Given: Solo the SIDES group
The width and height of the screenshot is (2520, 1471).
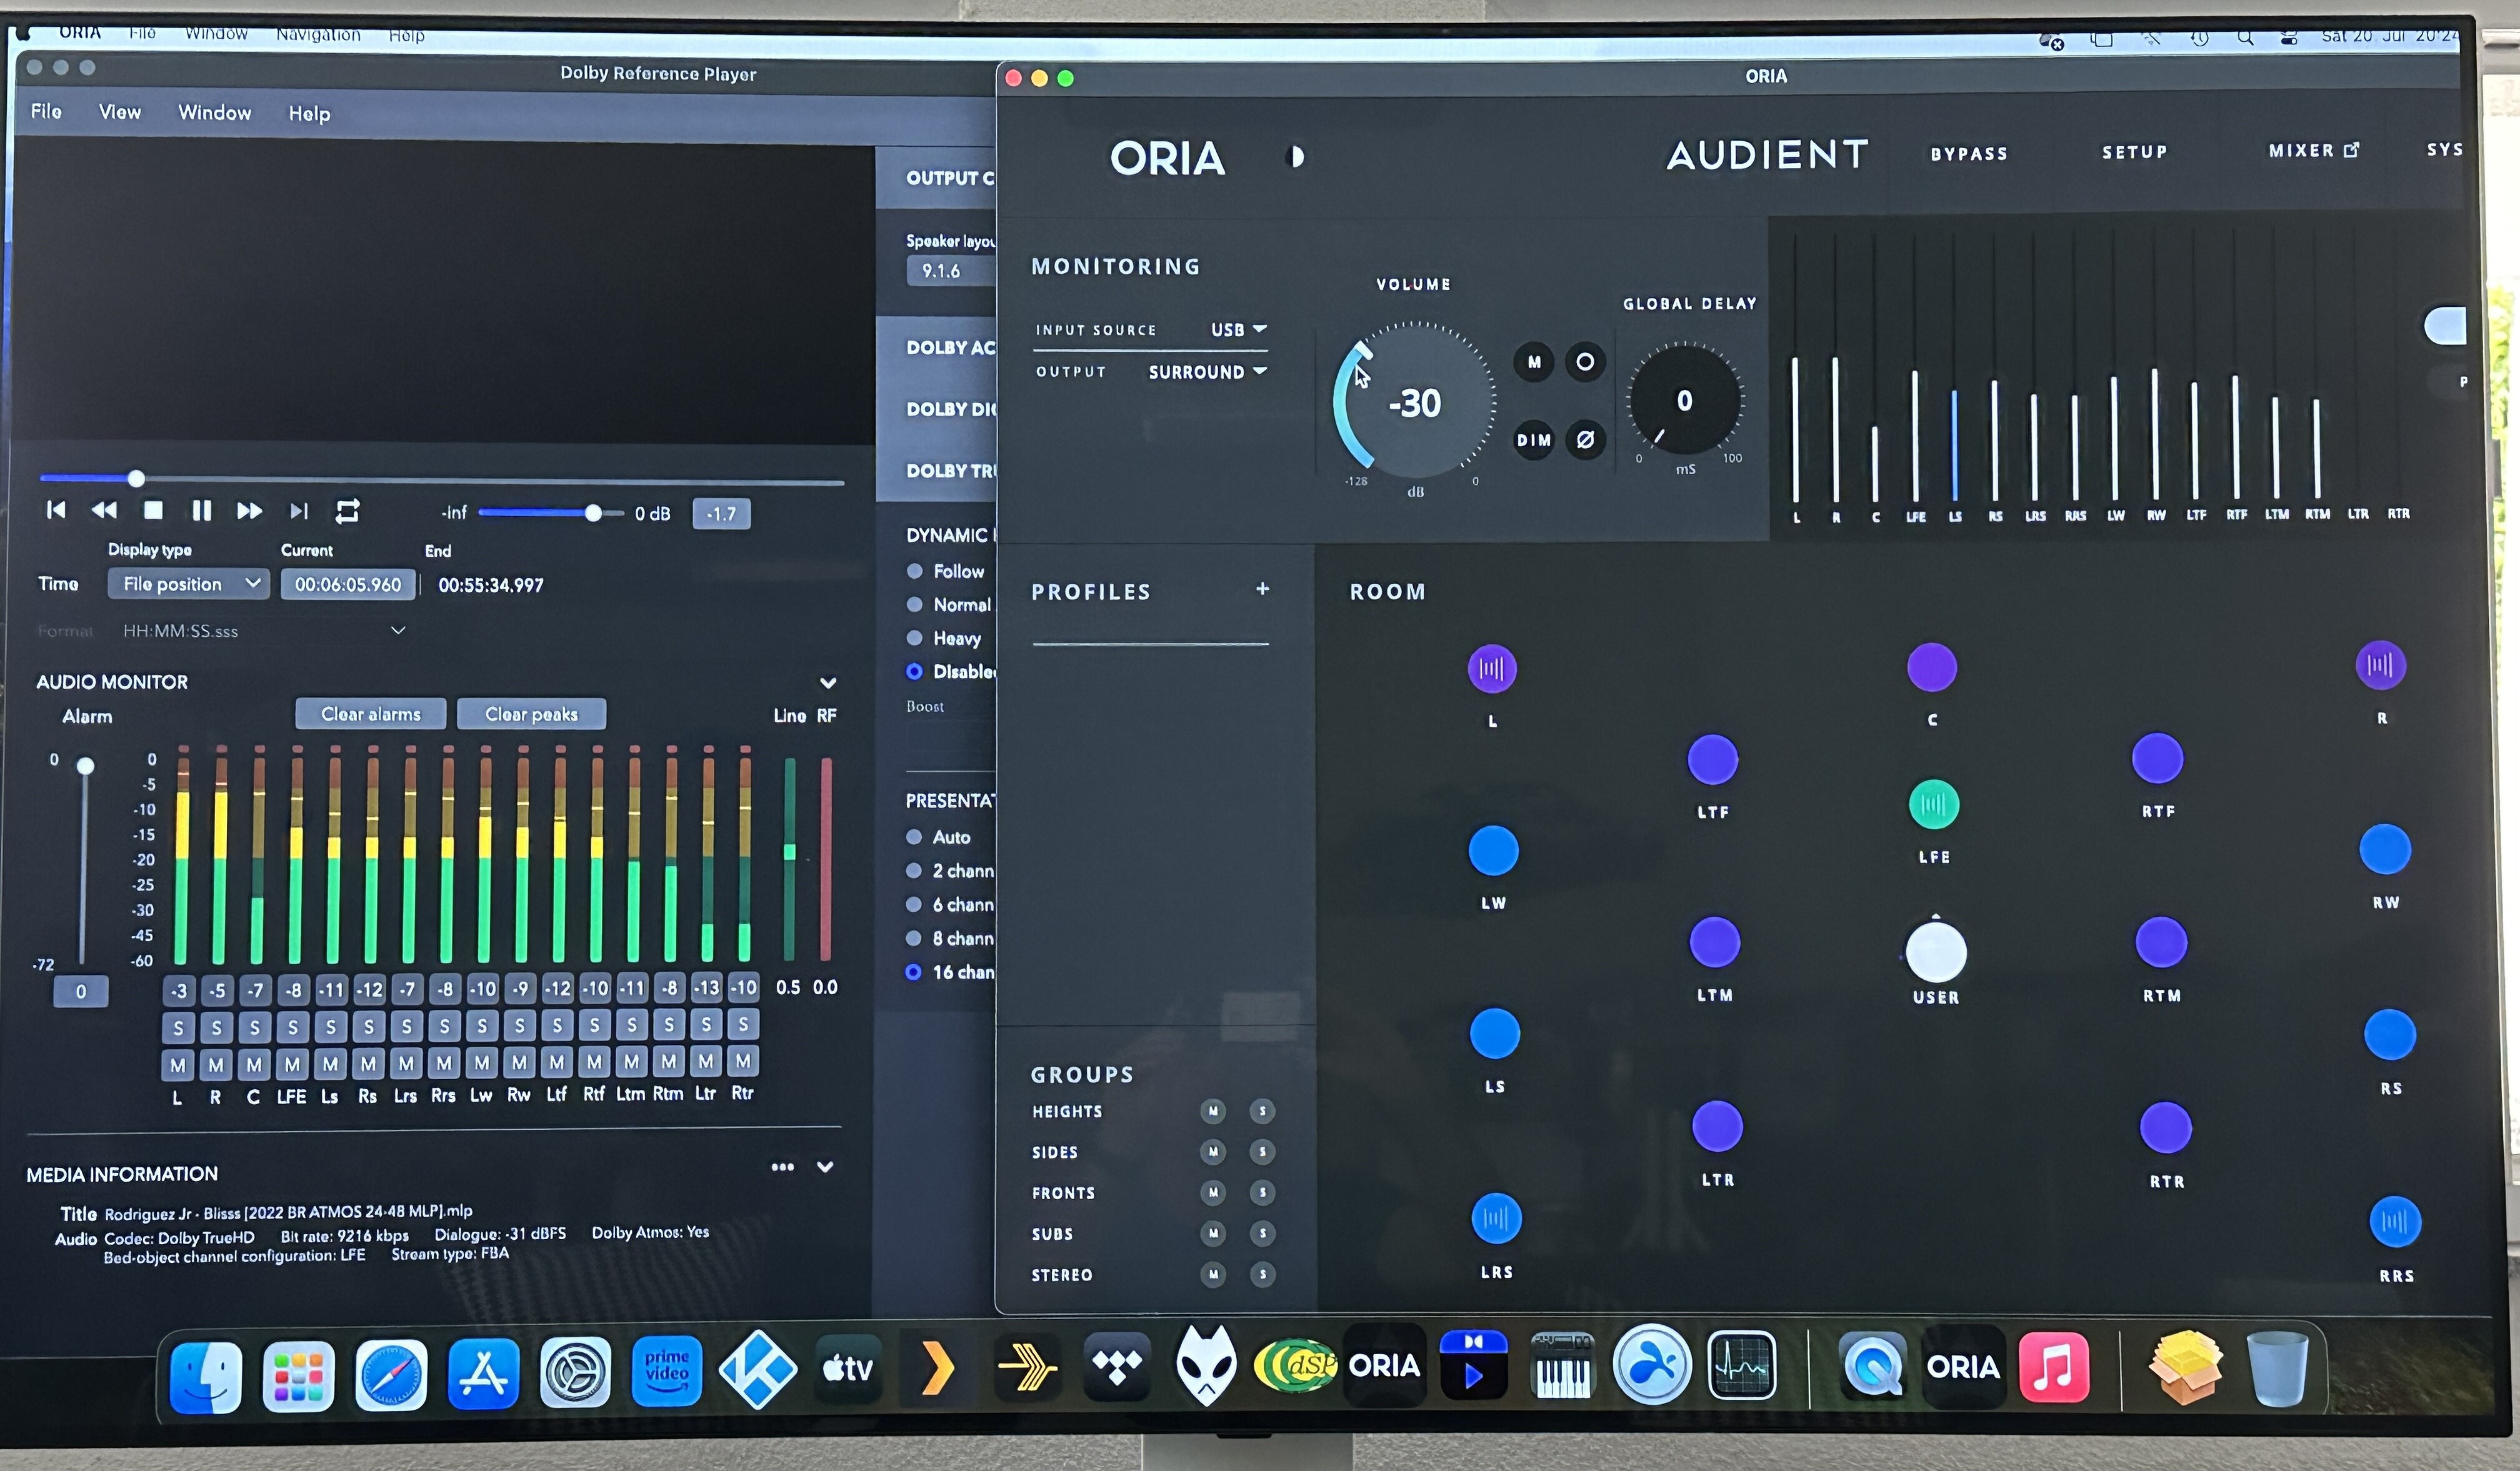Looking at the screenshot, I should [x=1262, y=1152].
